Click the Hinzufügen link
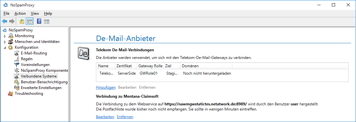356x122 pixels. click(106, 87)
